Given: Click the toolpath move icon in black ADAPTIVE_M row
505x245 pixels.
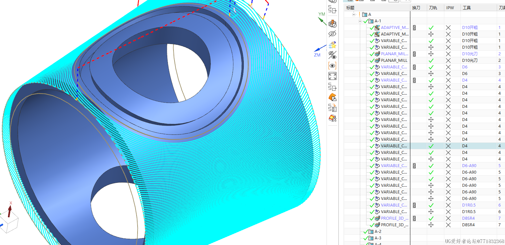Looking at the screenshot, I should tap(431, 34).
